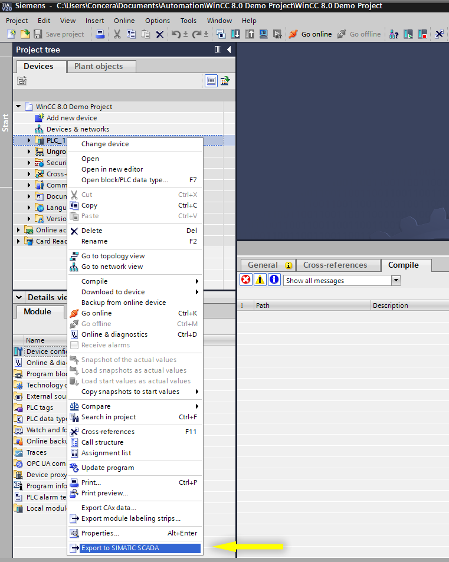Click Go to network view entry
The width and height of the screenshot is (449, 562).
112,267
